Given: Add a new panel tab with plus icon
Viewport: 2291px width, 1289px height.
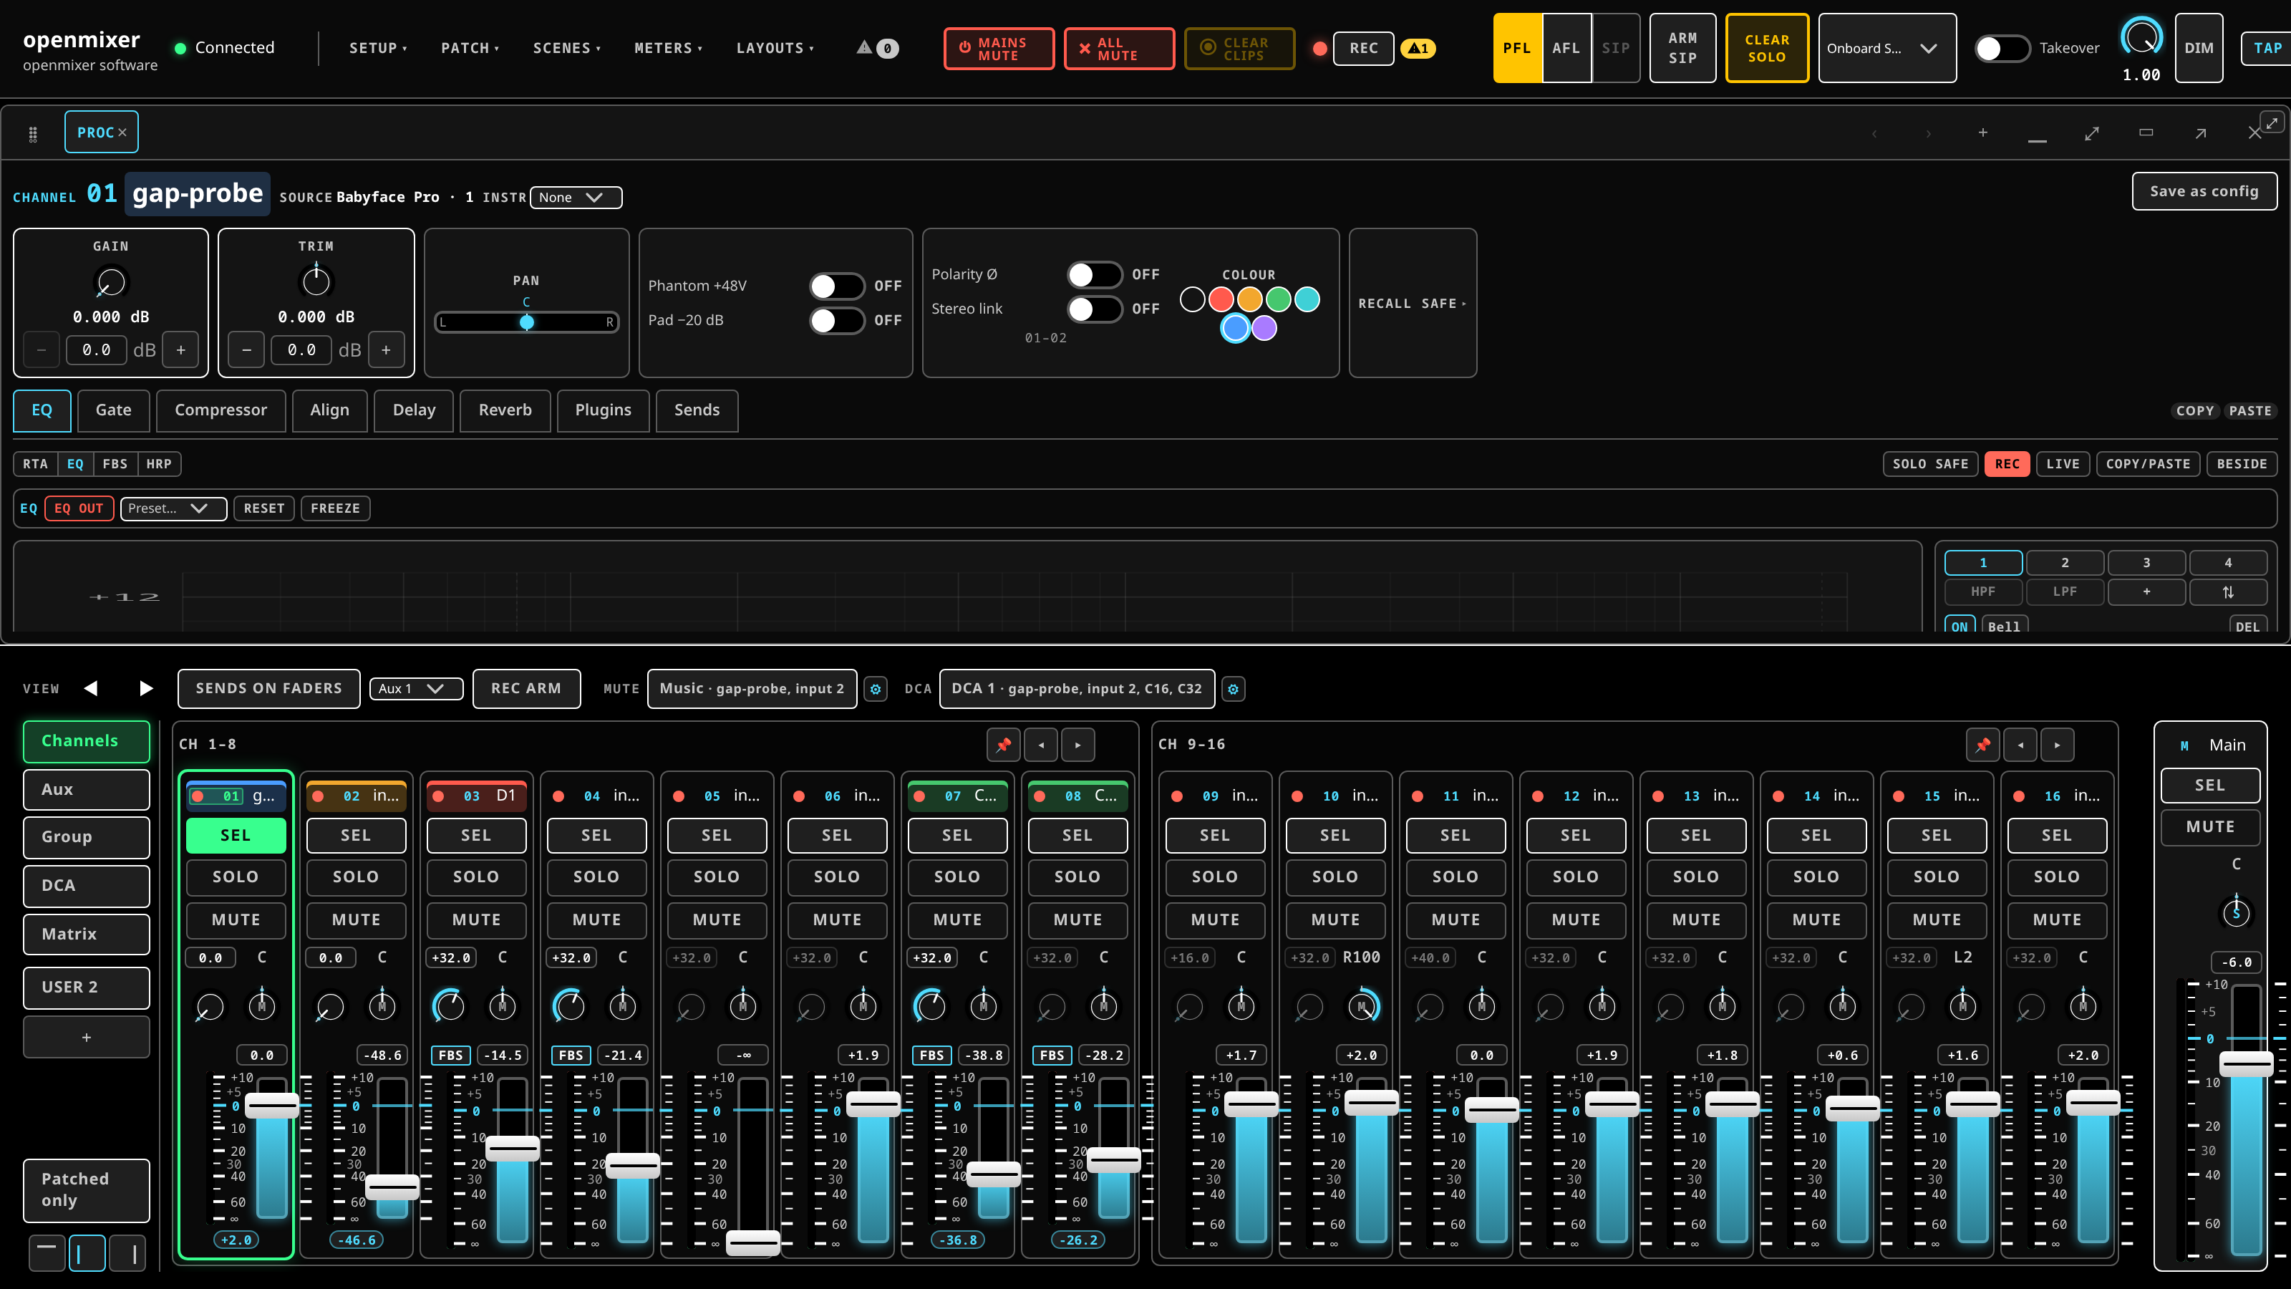Looking at the screenshot, I should [x=1982, y=132].
